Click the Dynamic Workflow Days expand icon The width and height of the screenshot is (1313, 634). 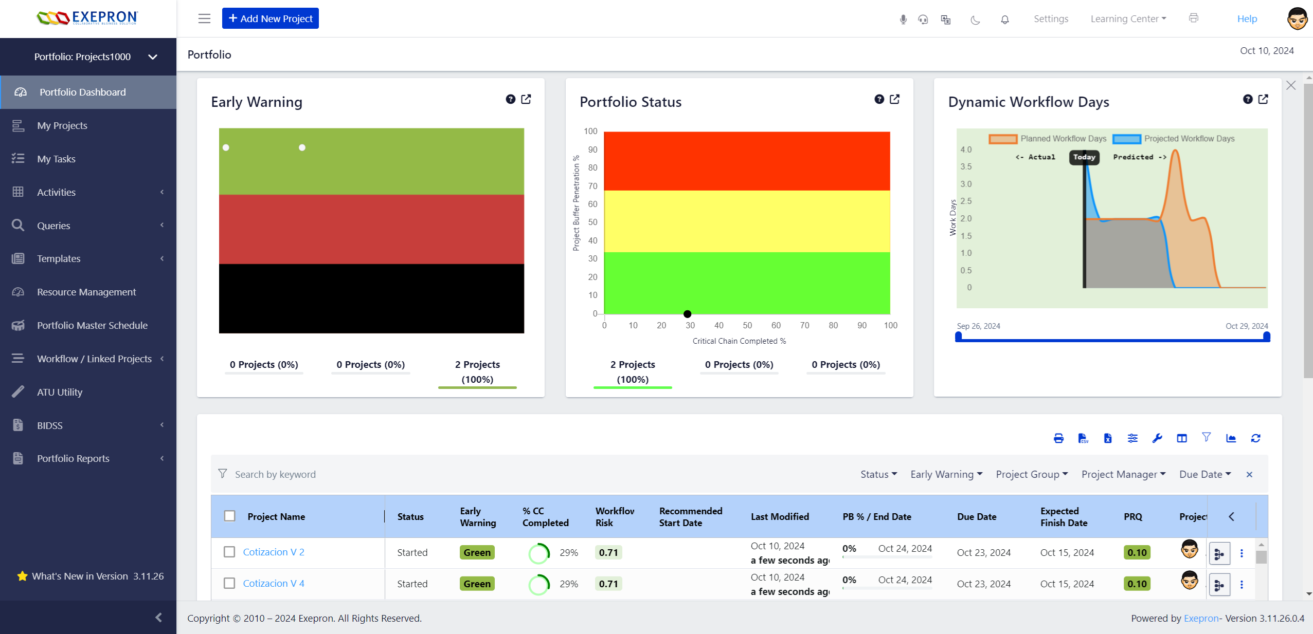coord(1263,99)
